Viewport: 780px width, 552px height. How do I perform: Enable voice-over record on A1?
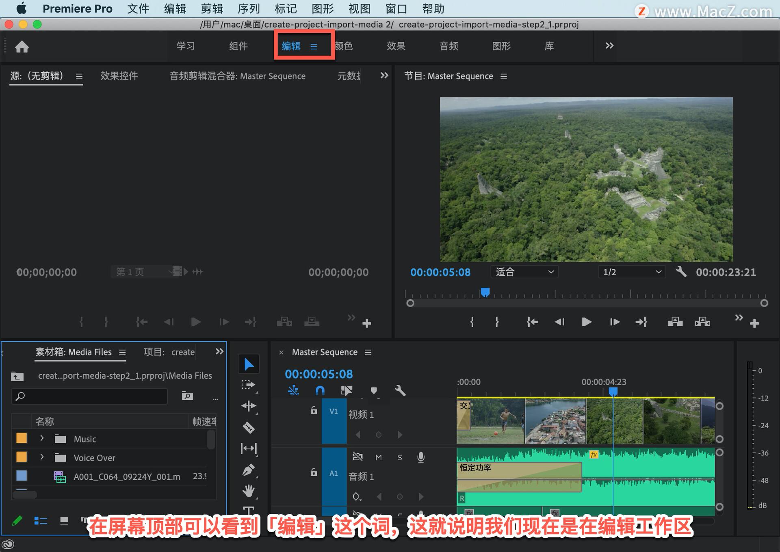(421, 457)
